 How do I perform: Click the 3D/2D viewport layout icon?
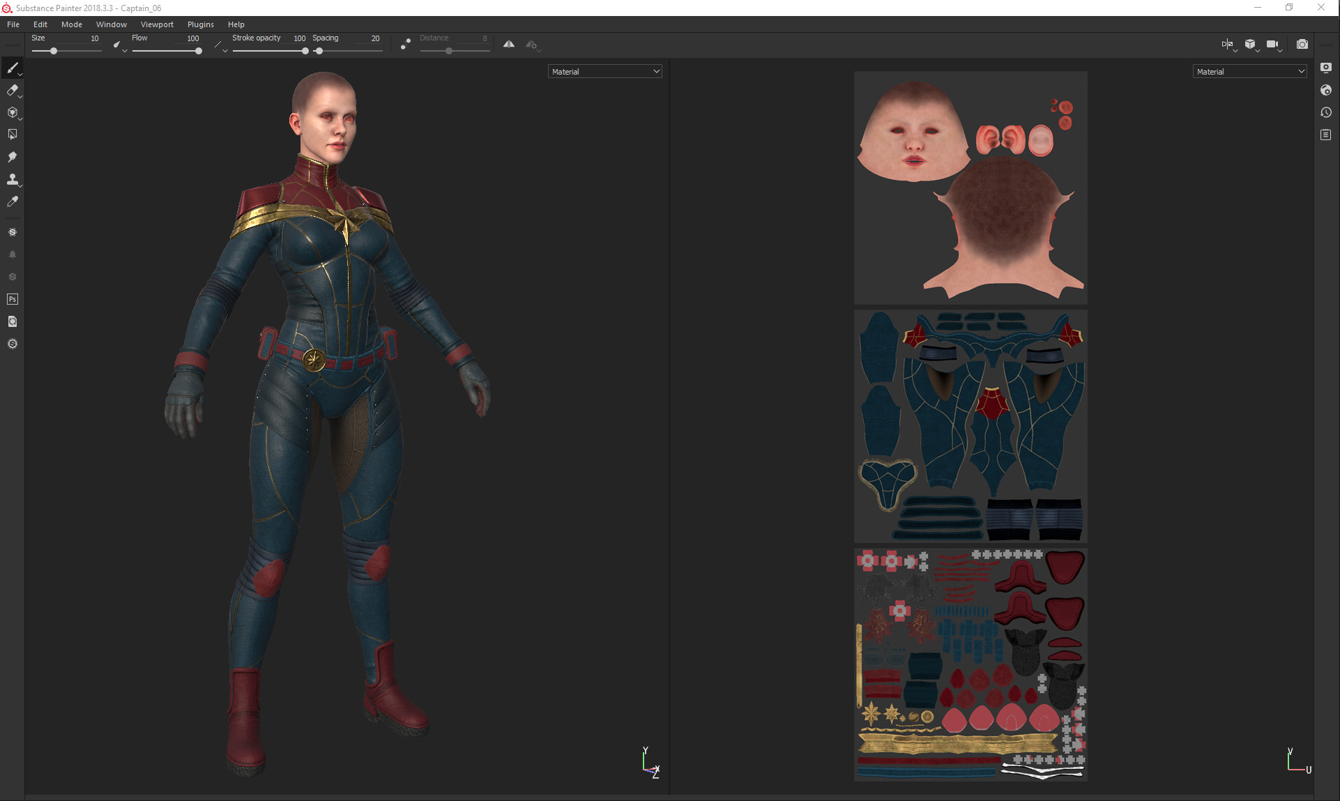coord(1227,44)
